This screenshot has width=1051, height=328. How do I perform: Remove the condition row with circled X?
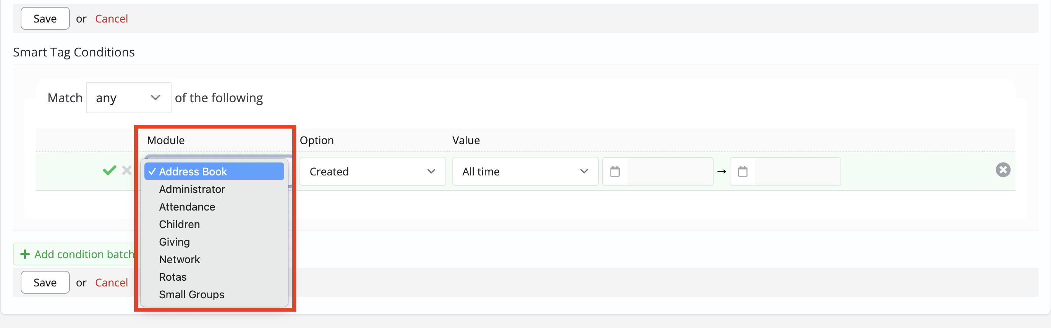pyautogui.click(x=1003, y=170)
